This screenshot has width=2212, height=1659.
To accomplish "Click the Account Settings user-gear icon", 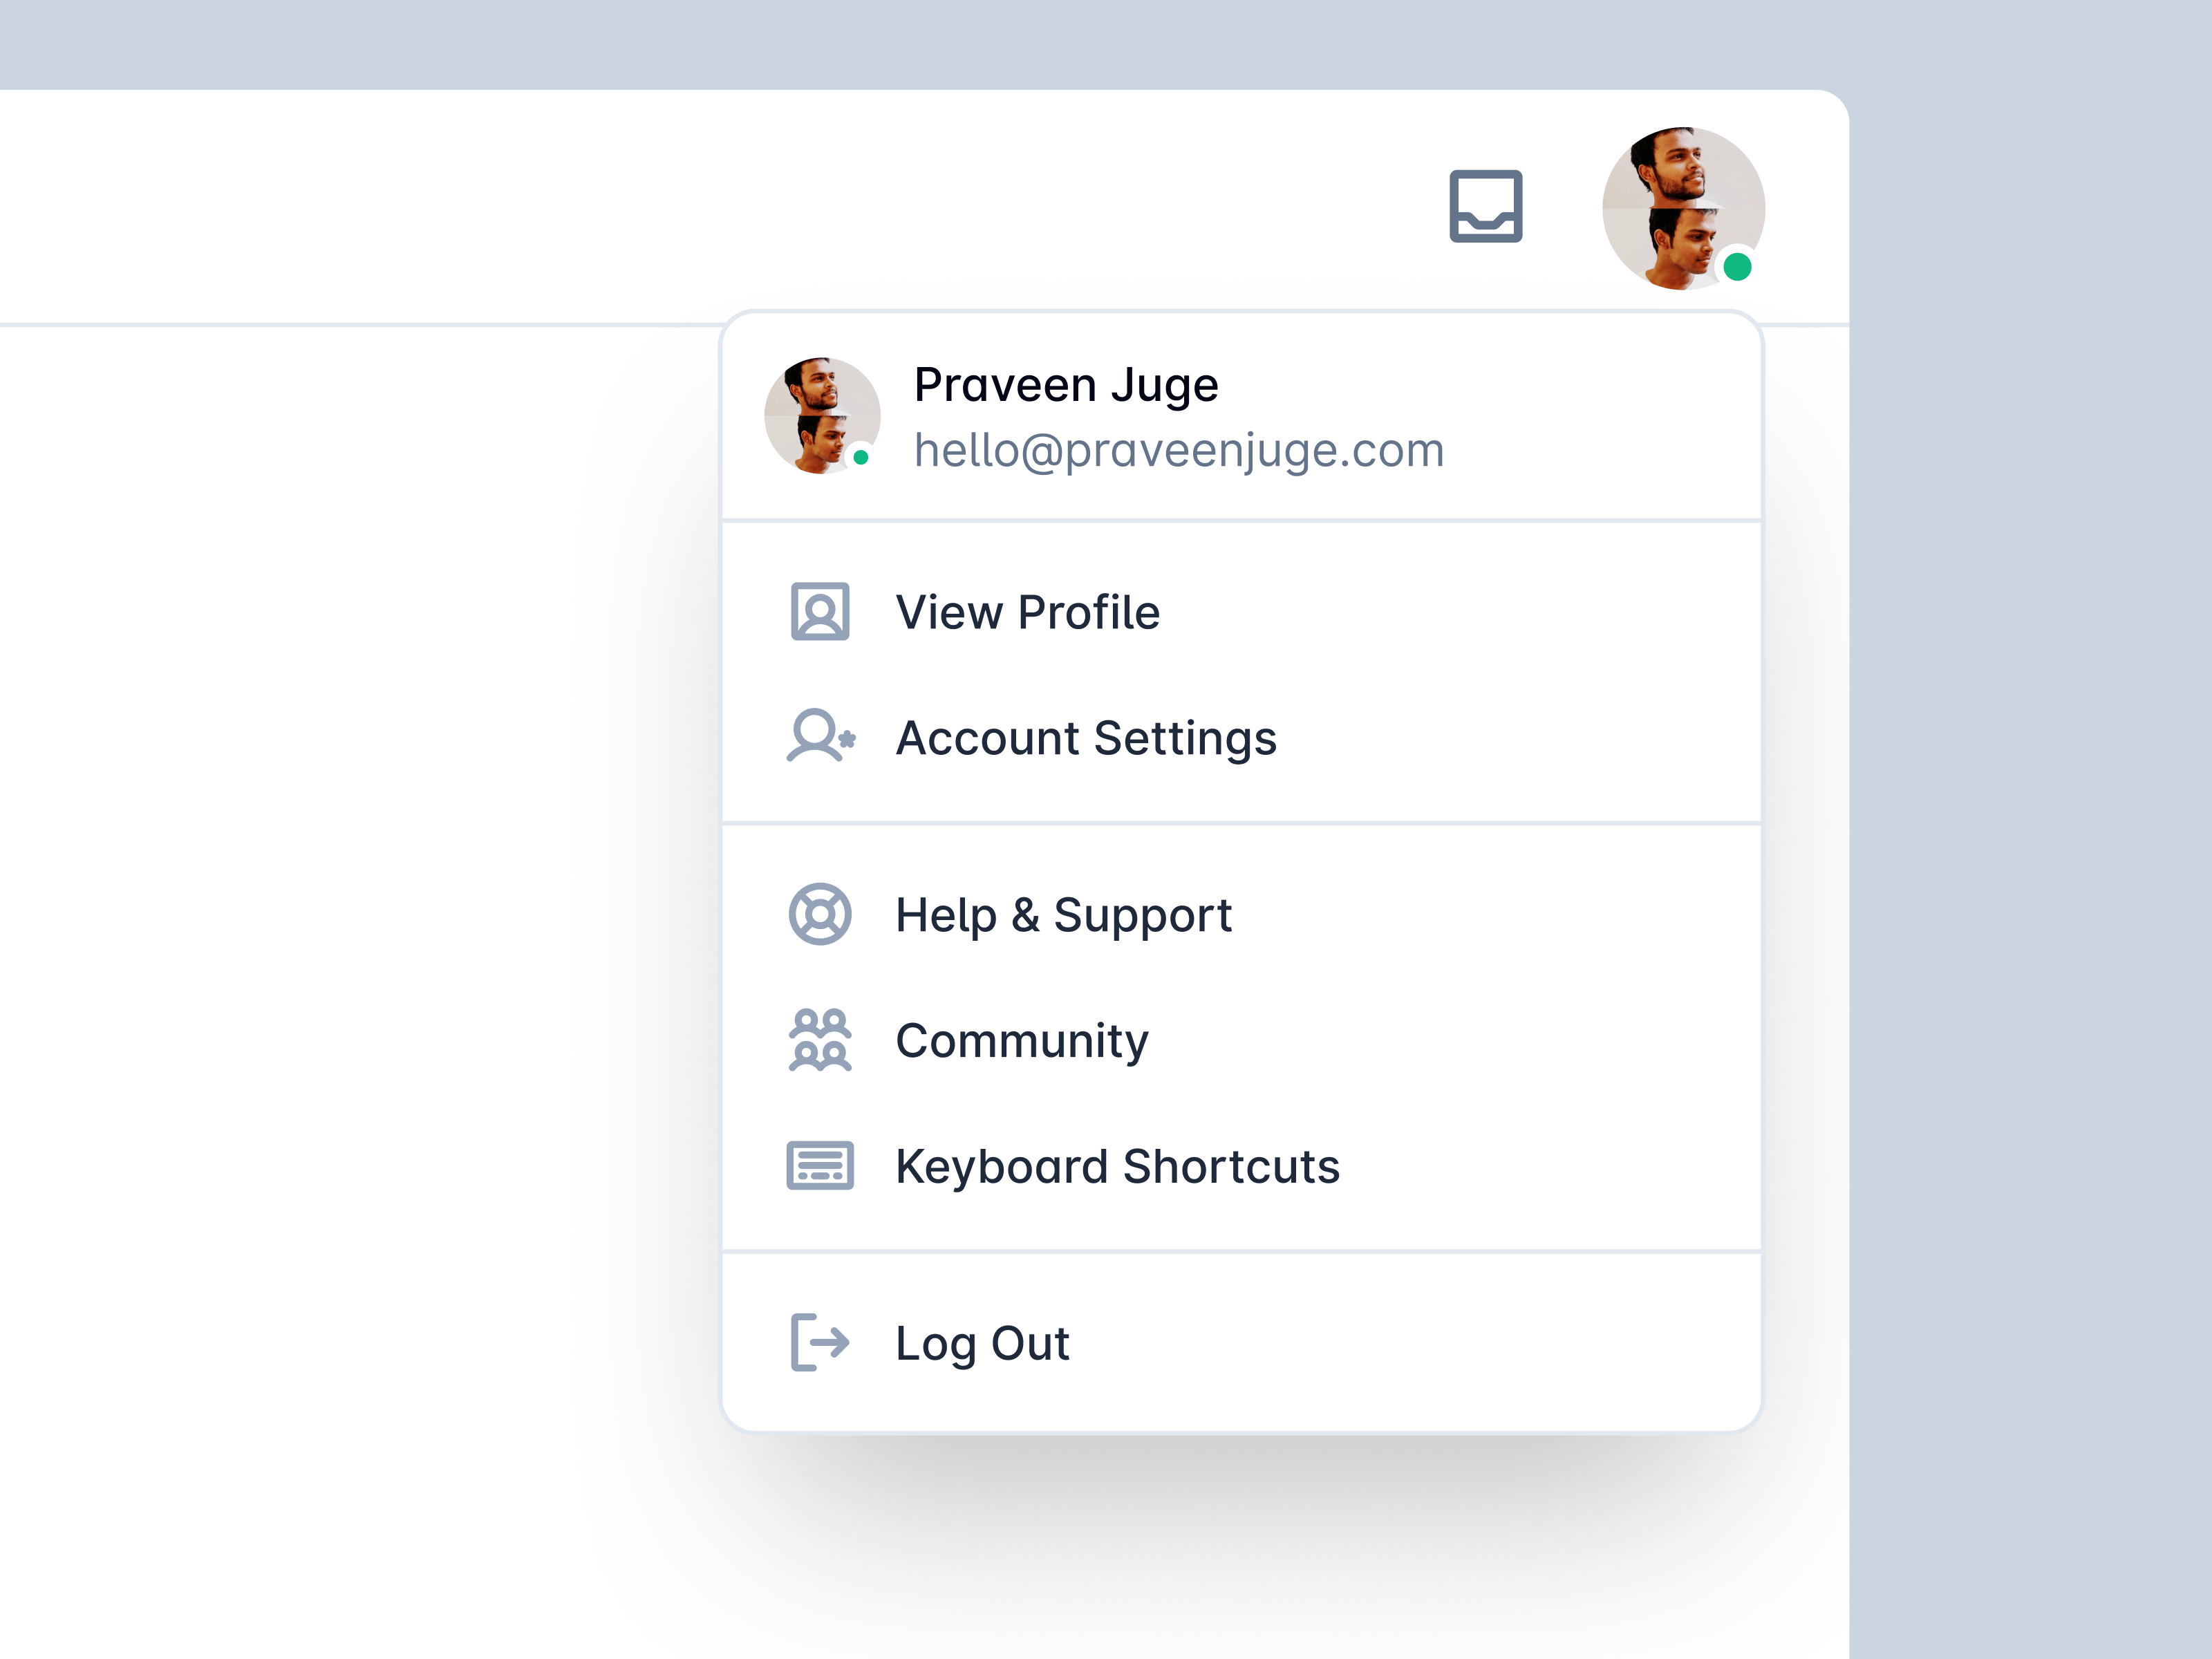I will coord(821,736).
